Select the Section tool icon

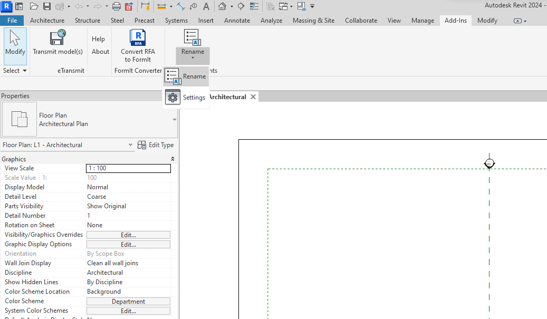click(x=241, y=6)
